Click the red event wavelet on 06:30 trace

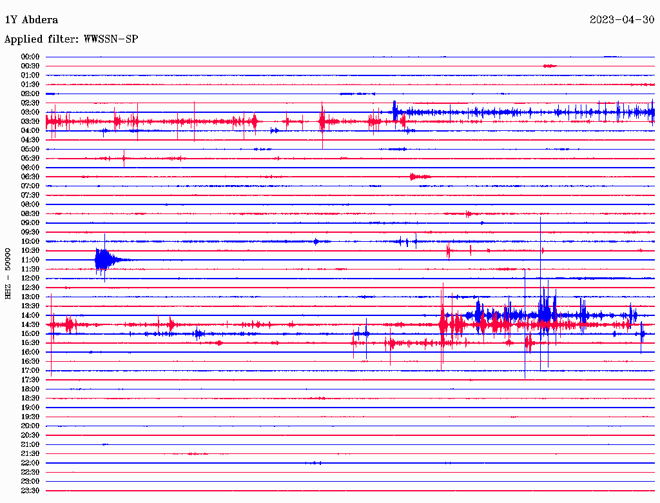[420, 177]
